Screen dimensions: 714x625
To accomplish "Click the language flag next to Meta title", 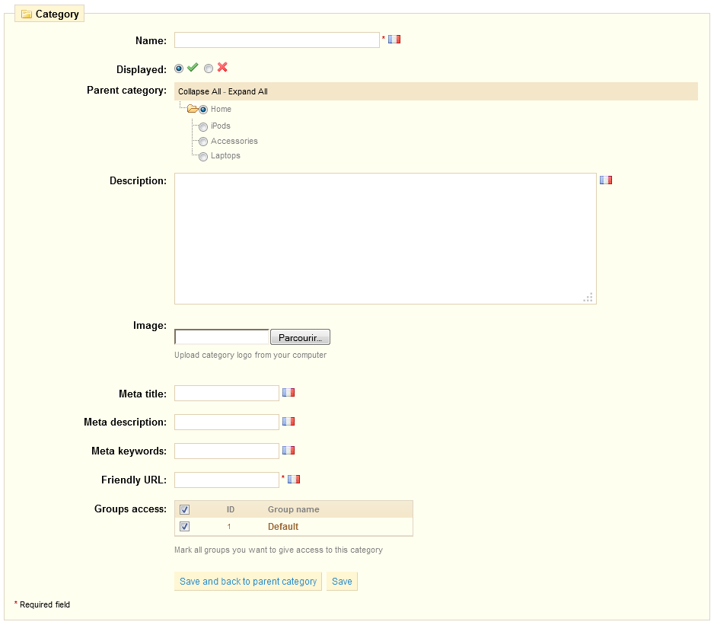I will [288, 393].
